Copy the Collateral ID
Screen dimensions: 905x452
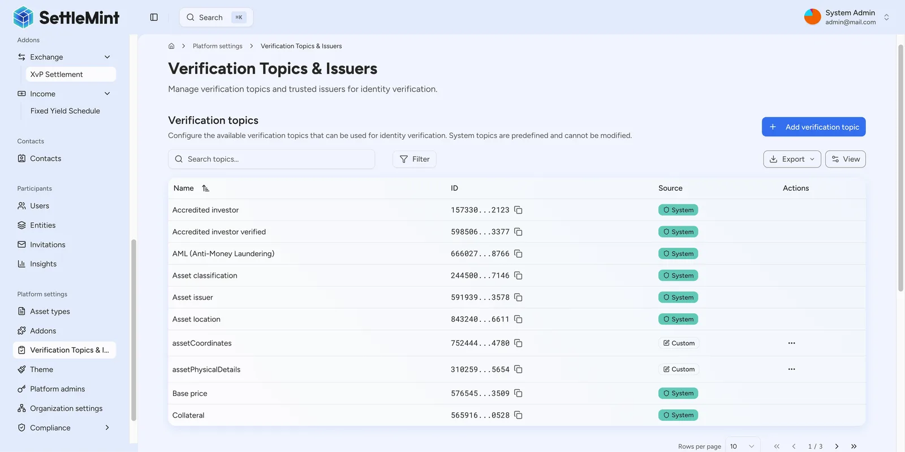coord(518,415)
